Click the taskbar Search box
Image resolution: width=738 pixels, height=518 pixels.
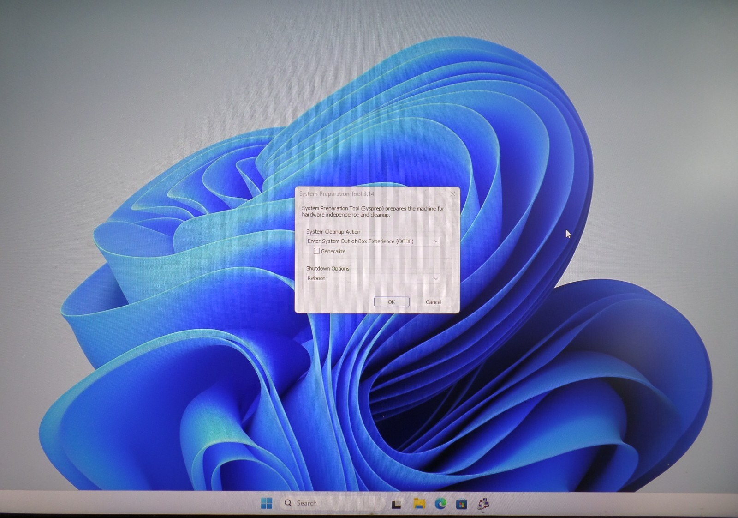click(x=332, y=503)
